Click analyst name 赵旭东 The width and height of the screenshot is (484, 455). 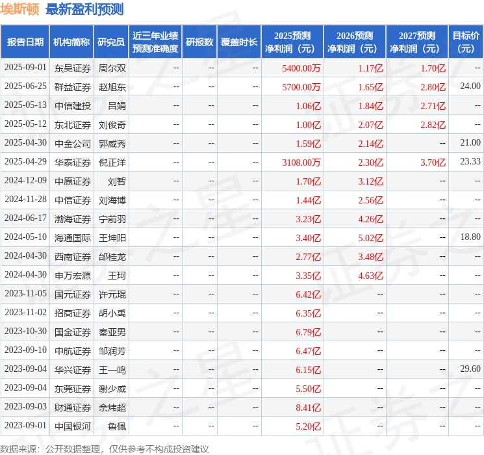[x=112, y=86]
